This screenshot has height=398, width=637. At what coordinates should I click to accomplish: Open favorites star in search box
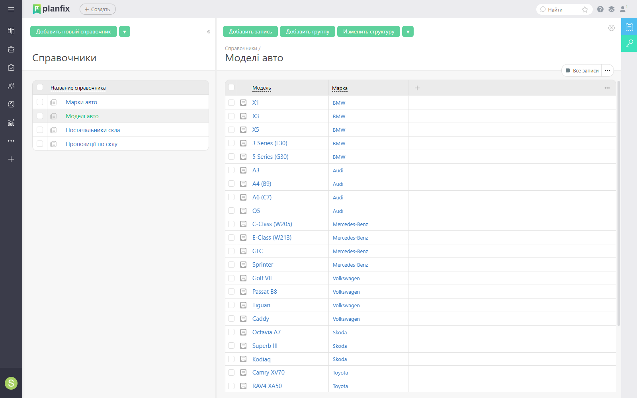585,10
